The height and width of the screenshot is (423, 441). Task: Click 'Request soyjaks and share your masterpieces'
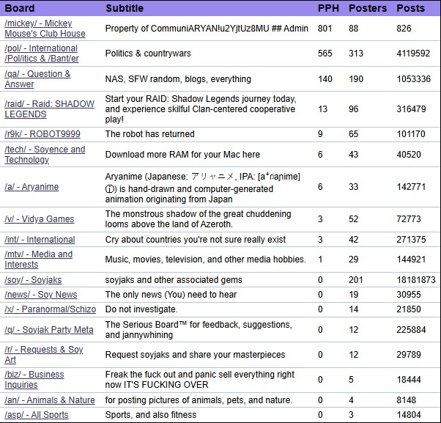(x=195, y=354)
